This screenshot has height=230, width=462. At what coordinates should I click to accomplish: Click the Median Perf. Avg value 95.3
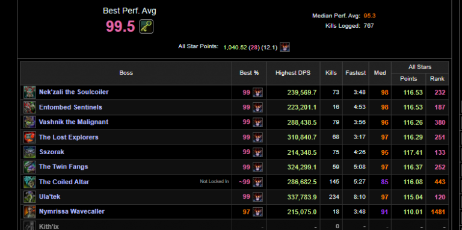(369, 16)
